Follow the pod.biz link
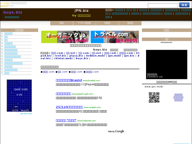 coord(46,56)
